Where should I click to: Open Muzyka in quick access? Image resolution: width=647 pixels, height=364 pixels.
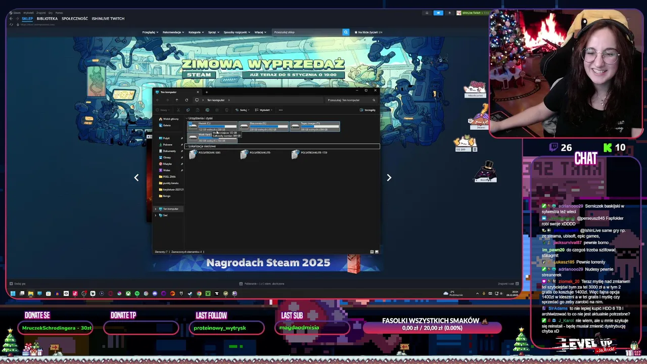pyautogui.click(x=165, y=164)
